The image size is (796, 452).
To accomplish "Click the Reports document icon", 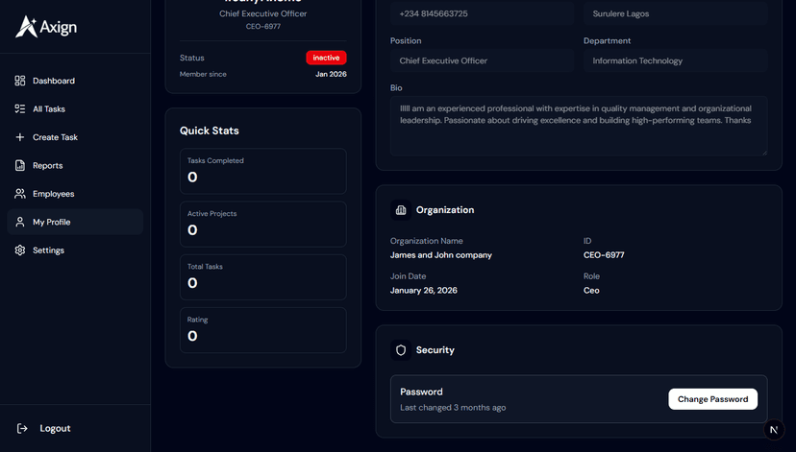I will [20, 166].
